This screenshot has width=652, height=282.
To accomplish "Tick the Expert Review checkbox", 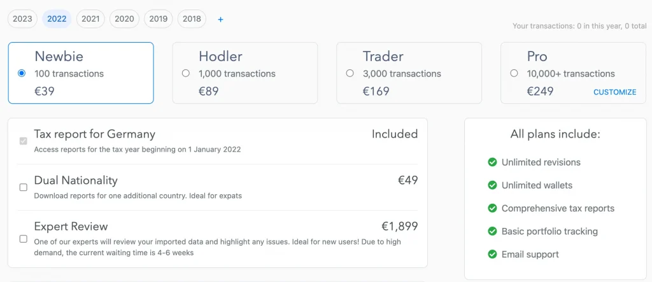I will (x=24, y=239).
